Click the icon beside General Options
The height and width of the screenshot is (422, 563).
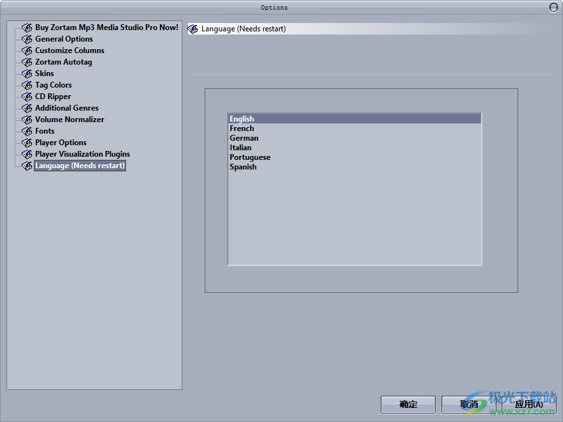click(x=26, y=39)
